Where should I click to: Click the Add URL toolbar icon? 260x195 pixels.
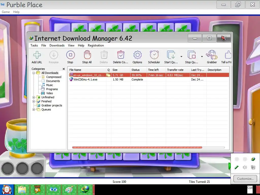pos(37,55)
